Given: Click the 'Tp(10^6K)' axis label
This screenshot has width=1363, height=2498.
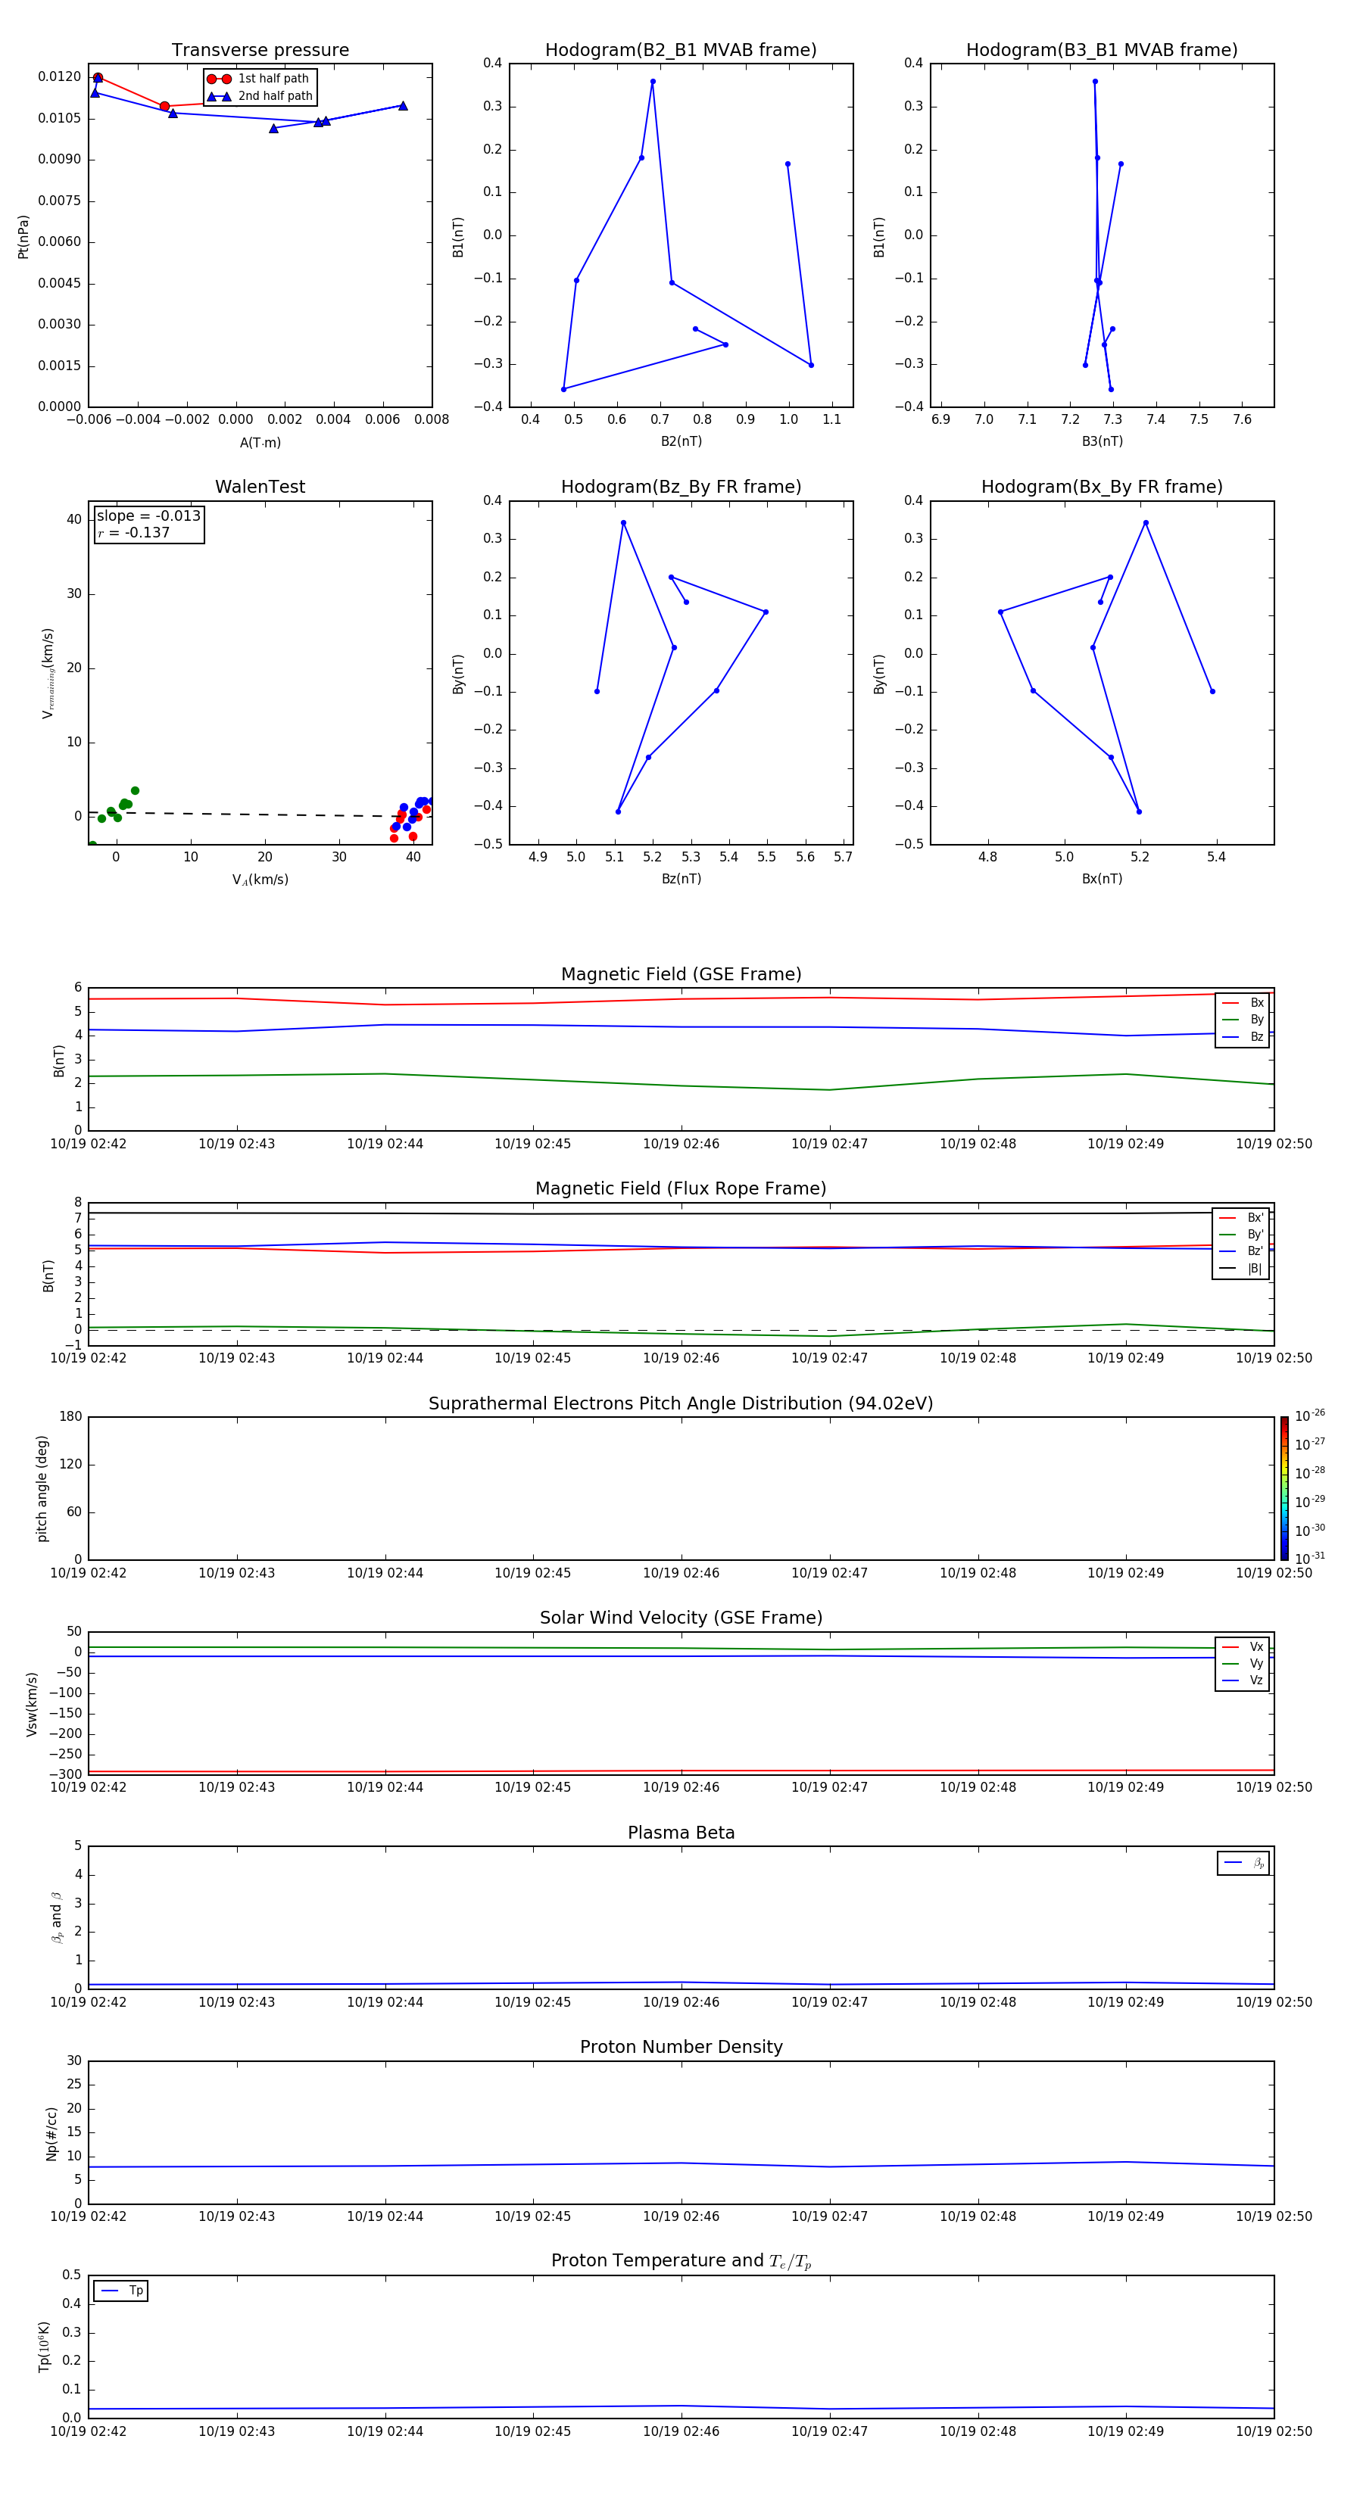Looking at the screenshot, I should (x=44, y=2347).
